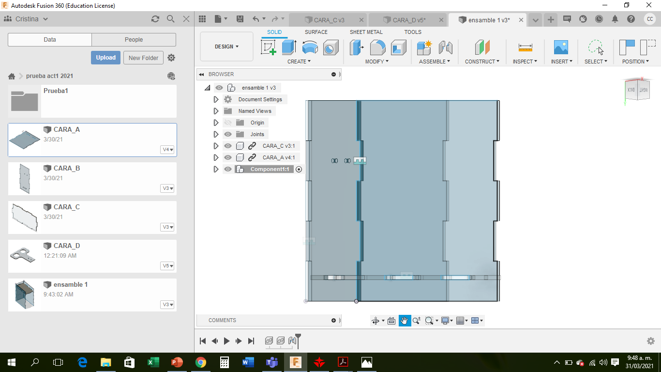This screenshot has height=372, width=661.
Task: Select the Create Sketch tool
Action: [269, 47]
